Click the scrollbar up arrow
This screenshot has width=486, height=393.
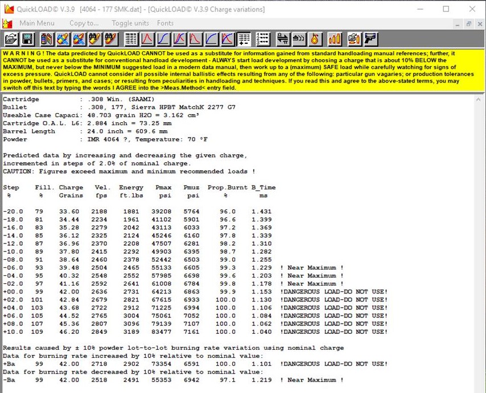pos(478,100)
